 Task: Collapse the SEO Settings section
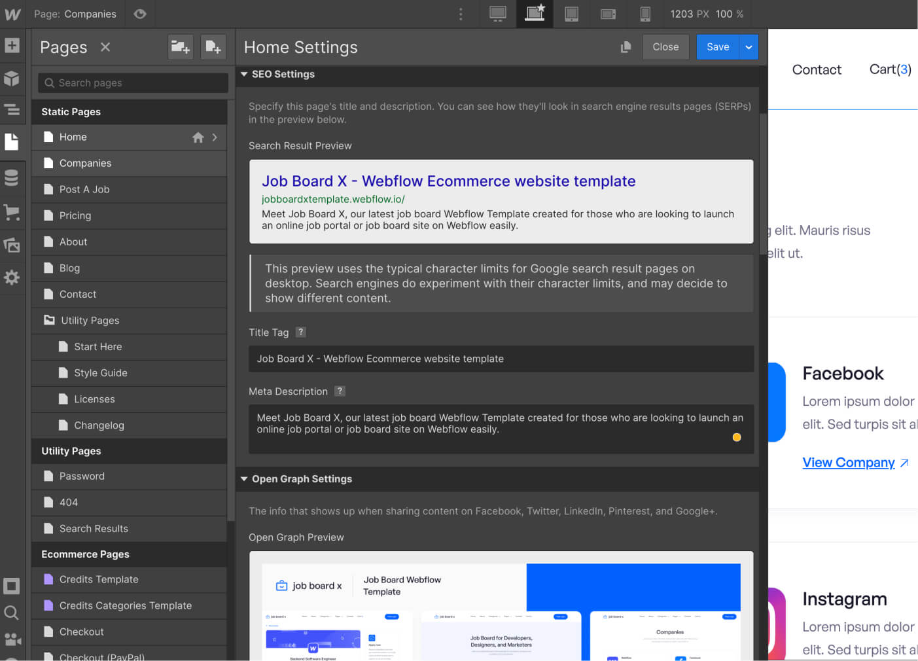pos(243,74)
